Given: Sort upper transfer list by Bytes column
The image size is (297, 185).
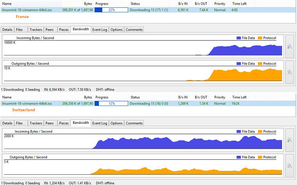Looking at the screenshot, I should click(x=77, y=4).
